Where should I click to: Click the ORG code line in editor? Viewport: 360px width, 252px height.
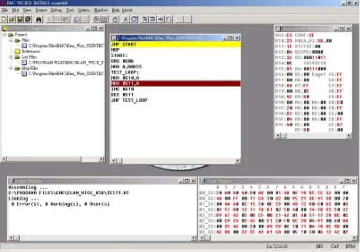click(122, 61)
